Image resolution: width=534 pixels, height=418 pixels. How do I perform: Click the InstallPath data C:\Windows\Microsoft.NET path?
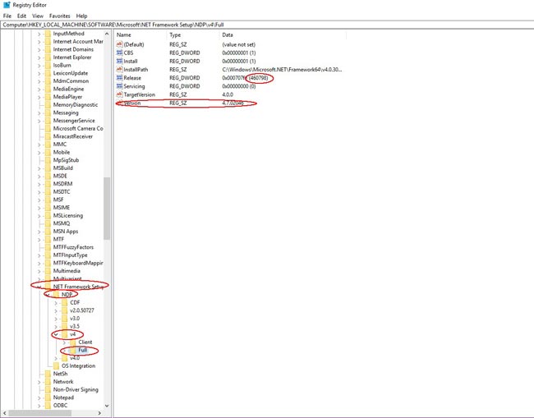click(282, 70)
